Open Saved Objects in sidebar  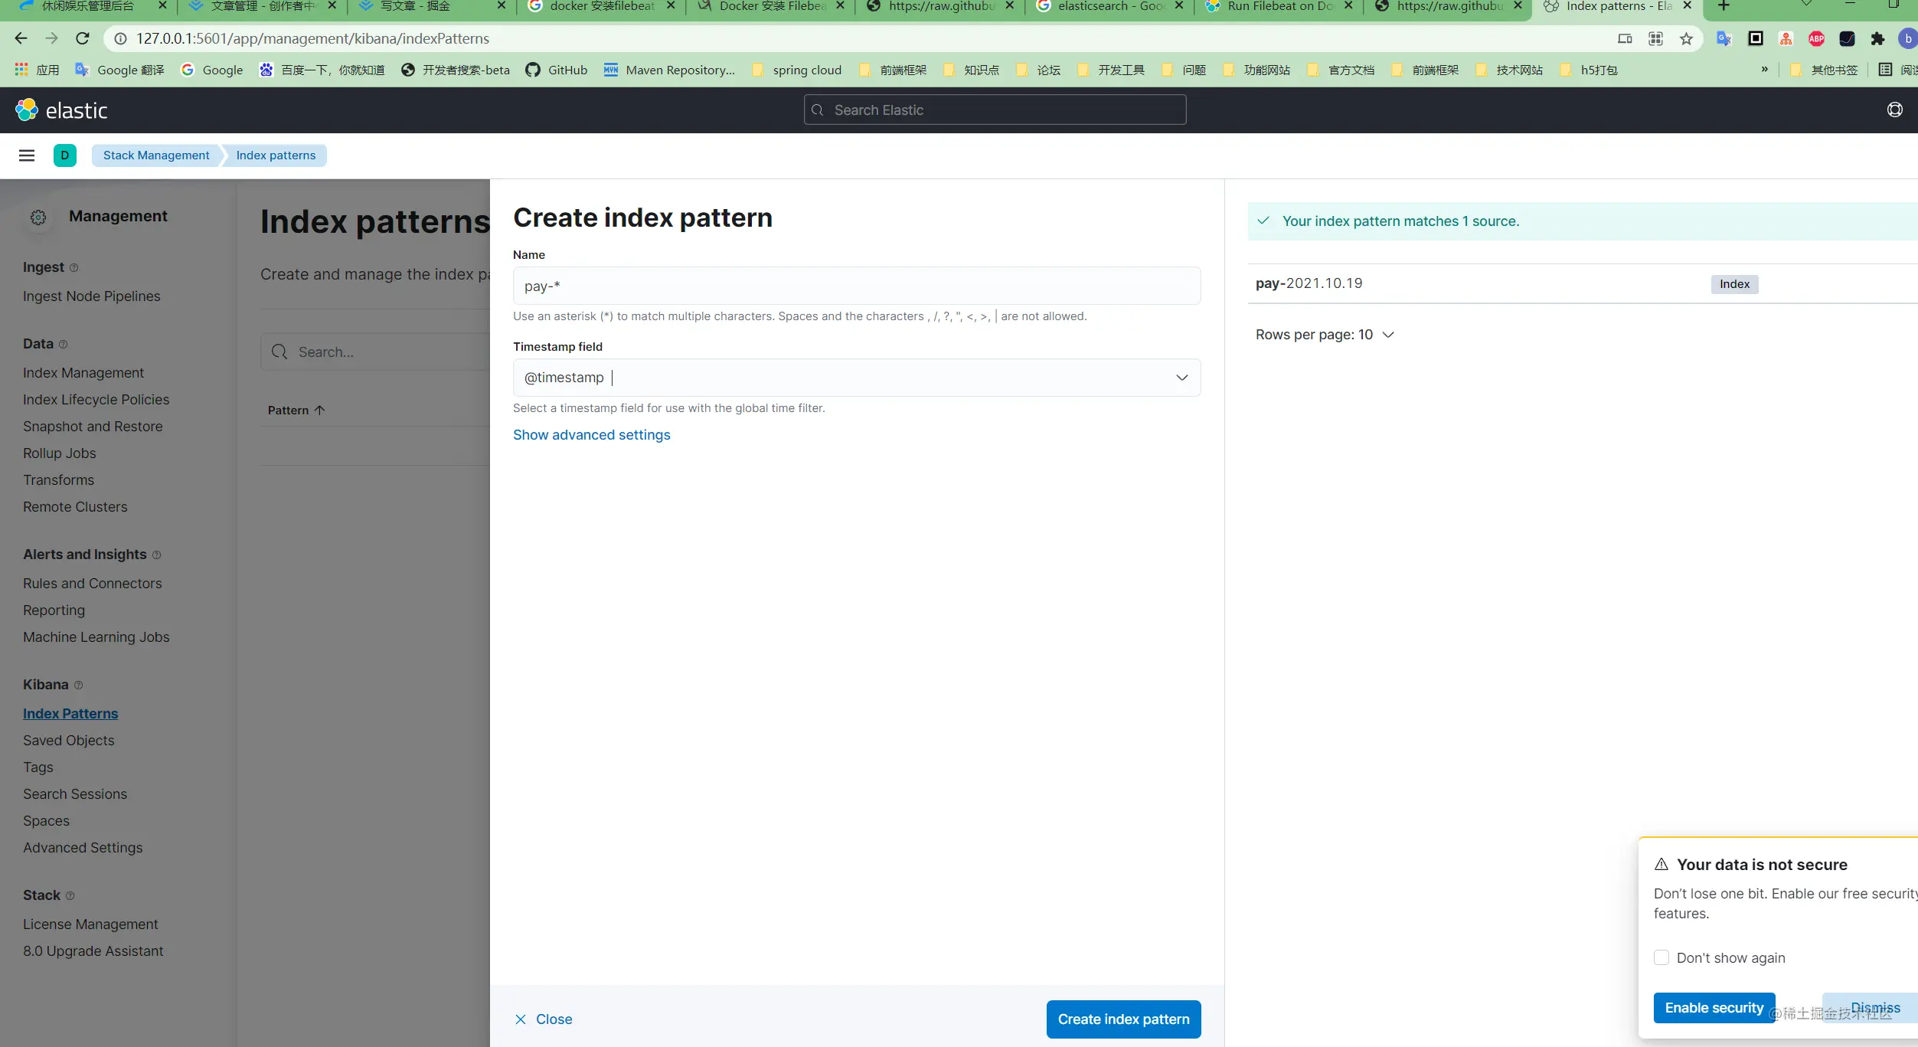click(69, 741)
